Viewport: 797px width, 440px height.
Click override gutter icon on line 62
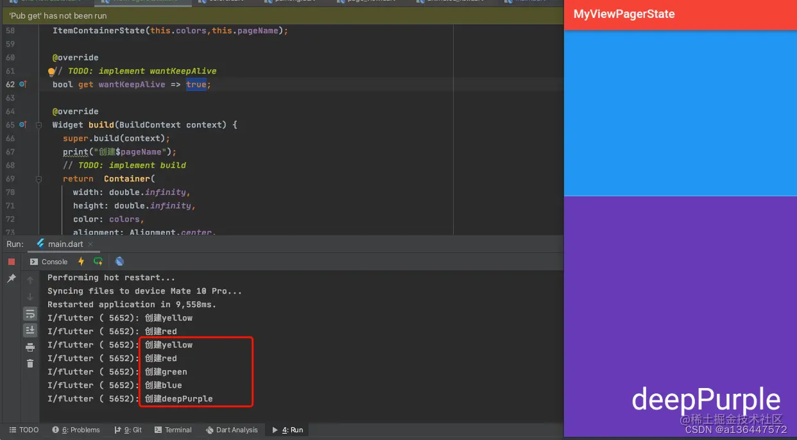pyautogui.click(x=22, y=85)
